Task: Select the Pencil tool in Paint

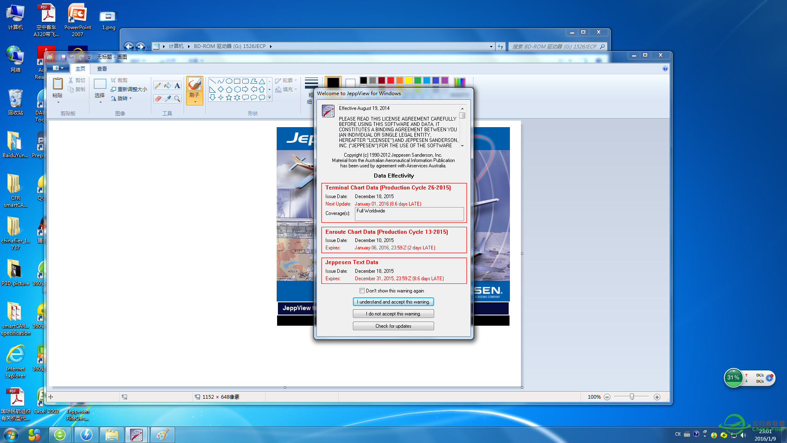Action: [158, 86]
